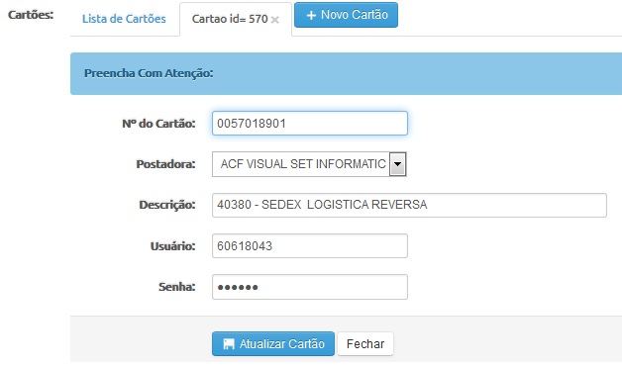Click the Nº do Cartão label
This screenshot has width=622, height=368.
point(158,124)
